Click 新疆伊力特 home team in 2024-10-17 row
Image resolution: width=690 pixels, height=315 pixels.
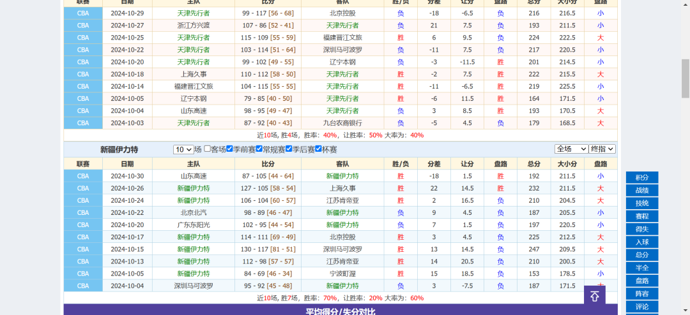pos(194,237)
